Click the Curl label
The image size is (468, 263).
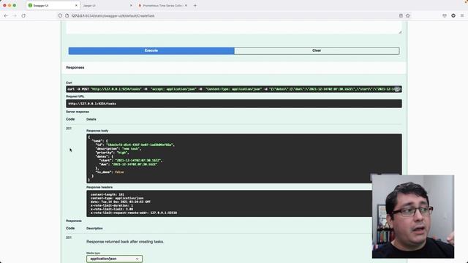click(x=69, y=83)
